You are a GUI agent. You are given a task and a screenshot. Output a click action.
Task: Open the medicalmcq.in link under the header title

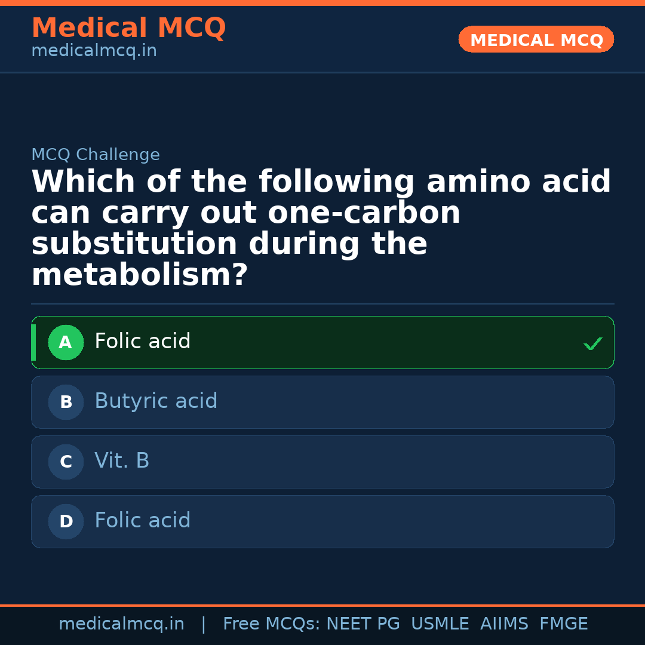point(94,51)
